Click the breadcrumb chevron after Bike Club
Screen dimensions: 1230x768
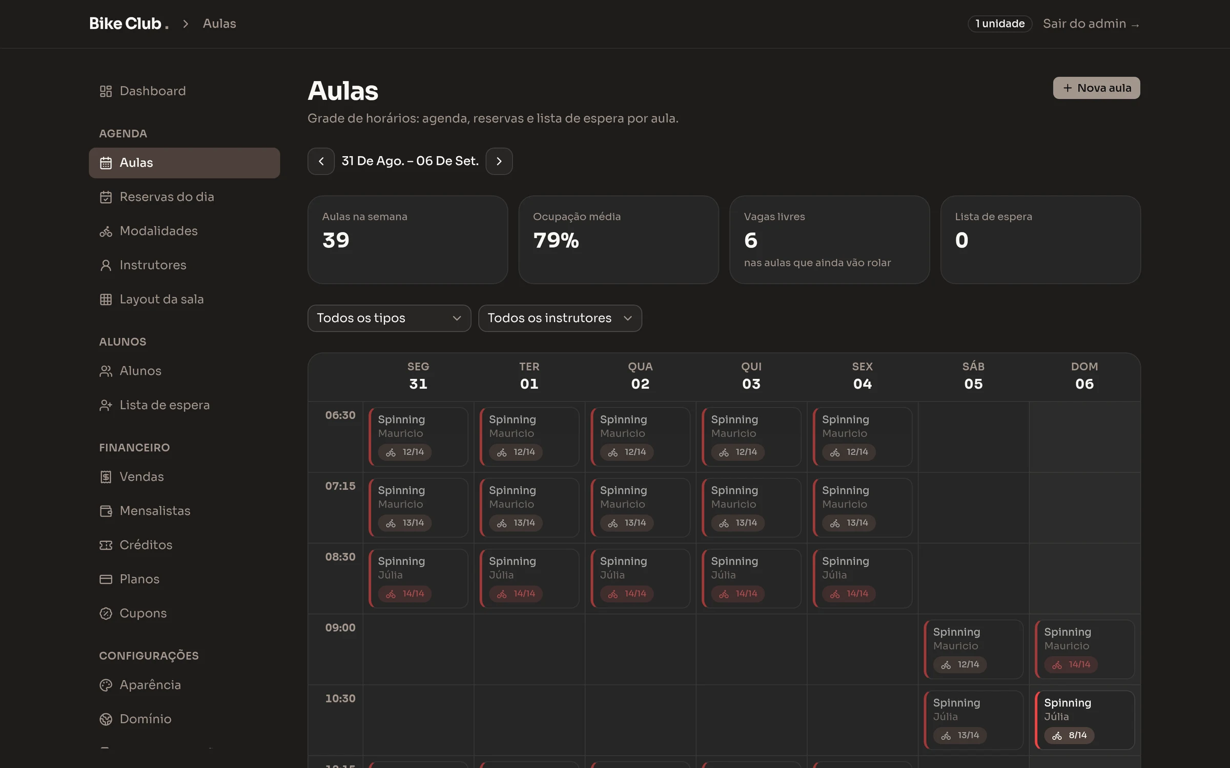(x=186, y=24)
